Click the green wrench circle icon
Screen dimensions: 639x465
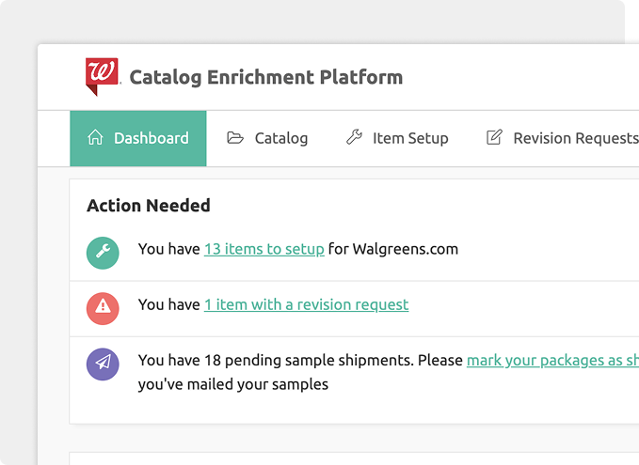103,251
